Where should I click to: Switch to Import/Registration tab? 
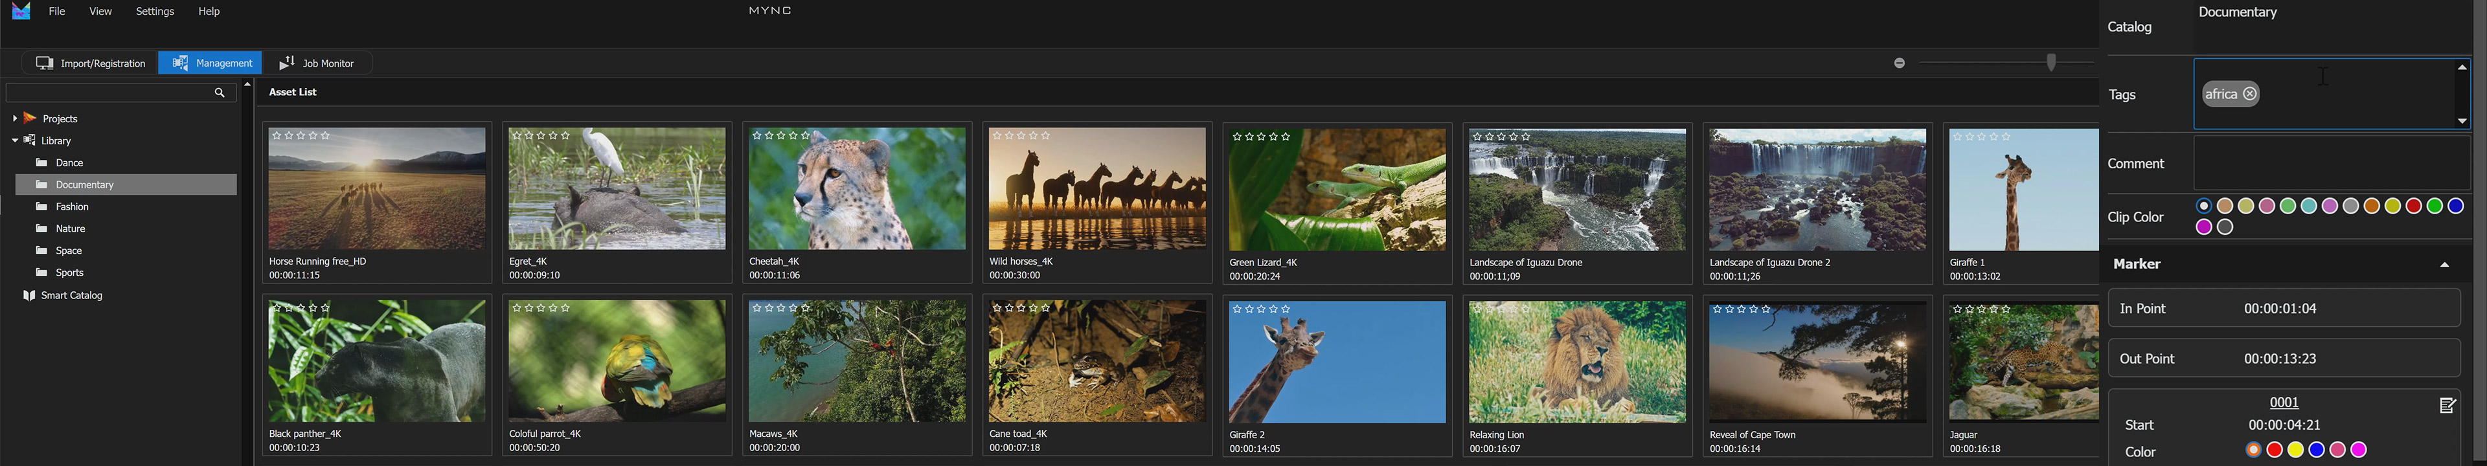pyautogui.click(x=91, y=63)
